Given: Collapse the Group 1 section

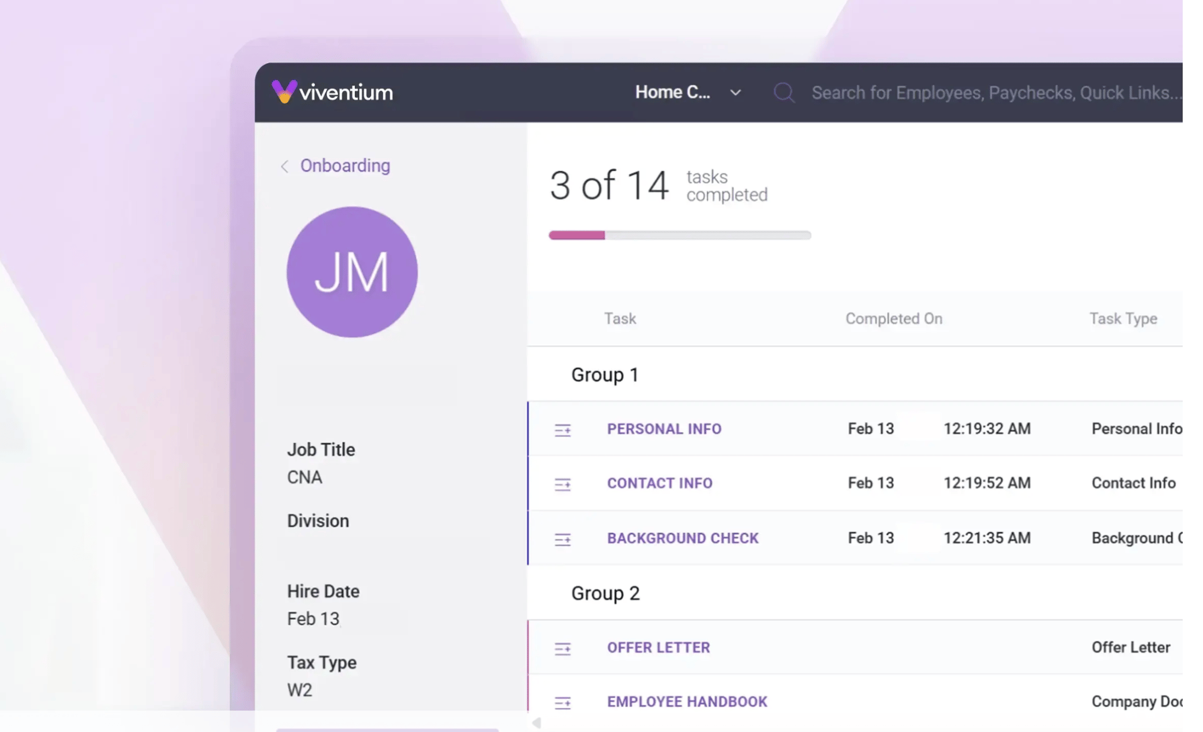Looking at the screenshot, I should 604,374.
